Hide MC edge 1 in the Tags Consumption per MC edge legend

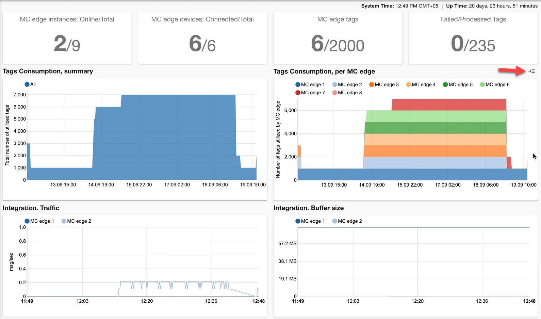[310, 84]
